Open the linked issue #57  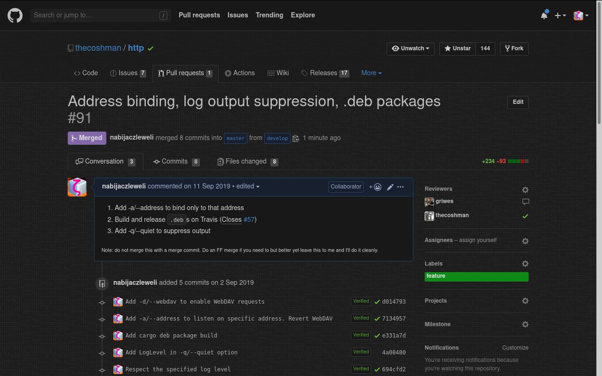(x=249, y=219)
